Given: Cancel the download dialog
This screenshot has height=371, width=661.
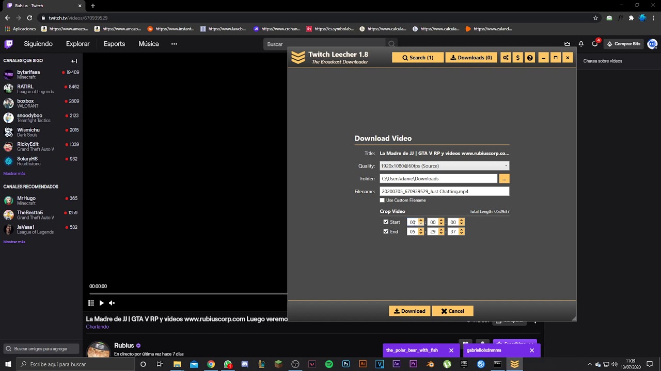Looking at the screenshot, I should click(452, 311).
